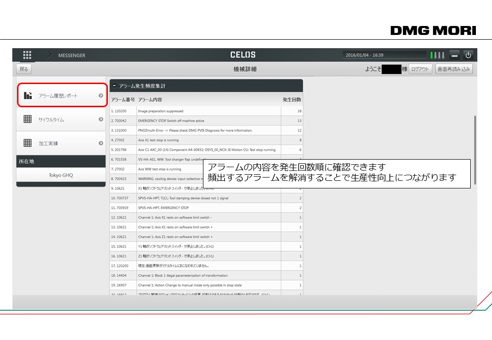Click 'Axis WW test stop is running'
The image size is (492, 340).
(160, 170)
